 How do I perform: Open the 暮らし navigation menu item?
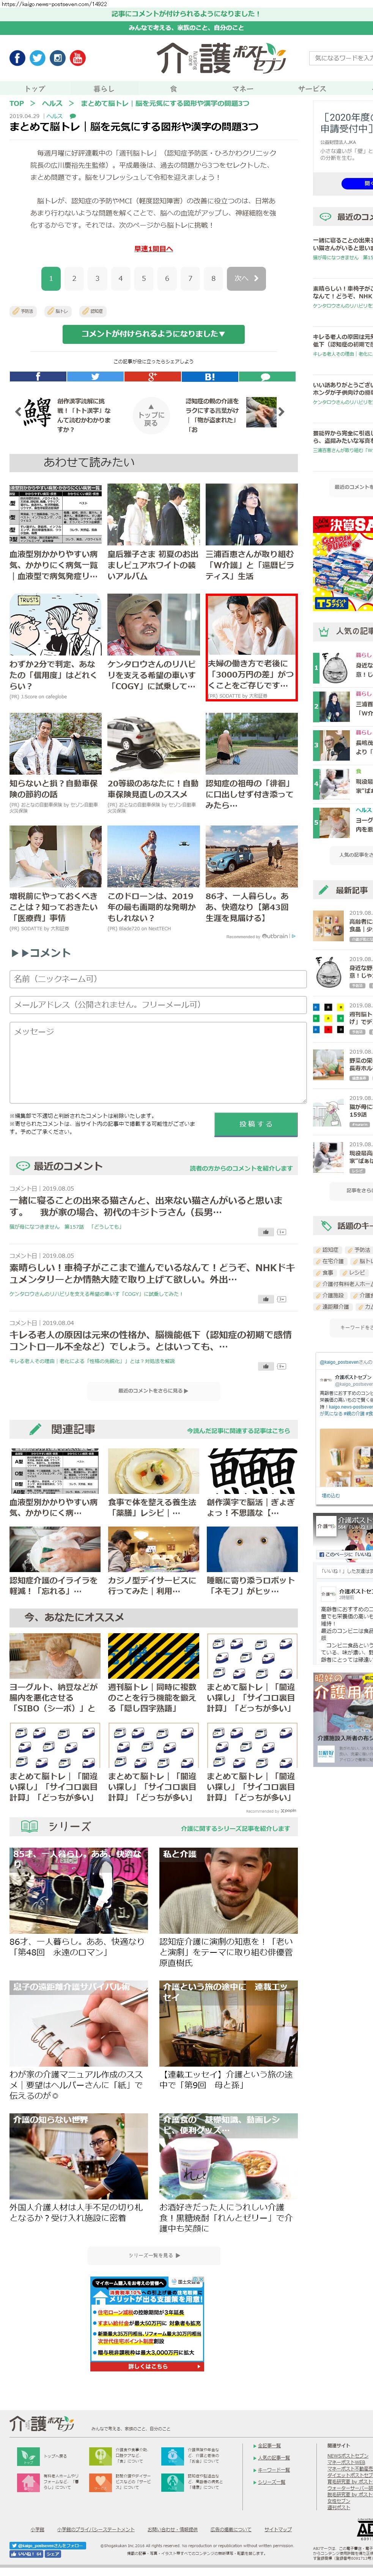point(104,89)
